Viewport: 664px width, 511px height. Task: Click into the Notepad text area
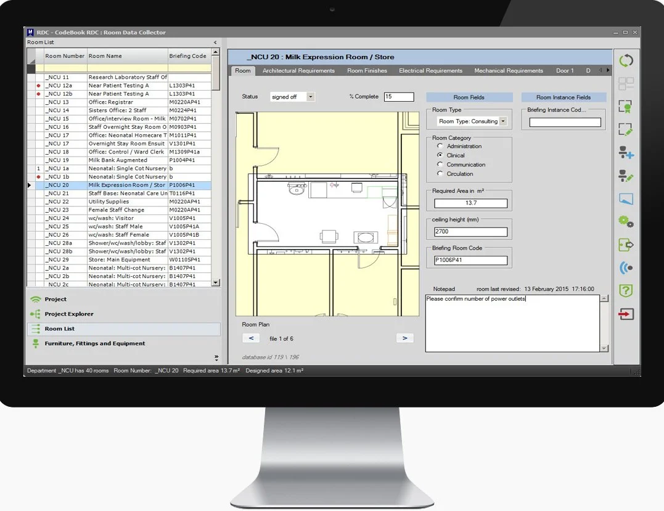(512, 324)
